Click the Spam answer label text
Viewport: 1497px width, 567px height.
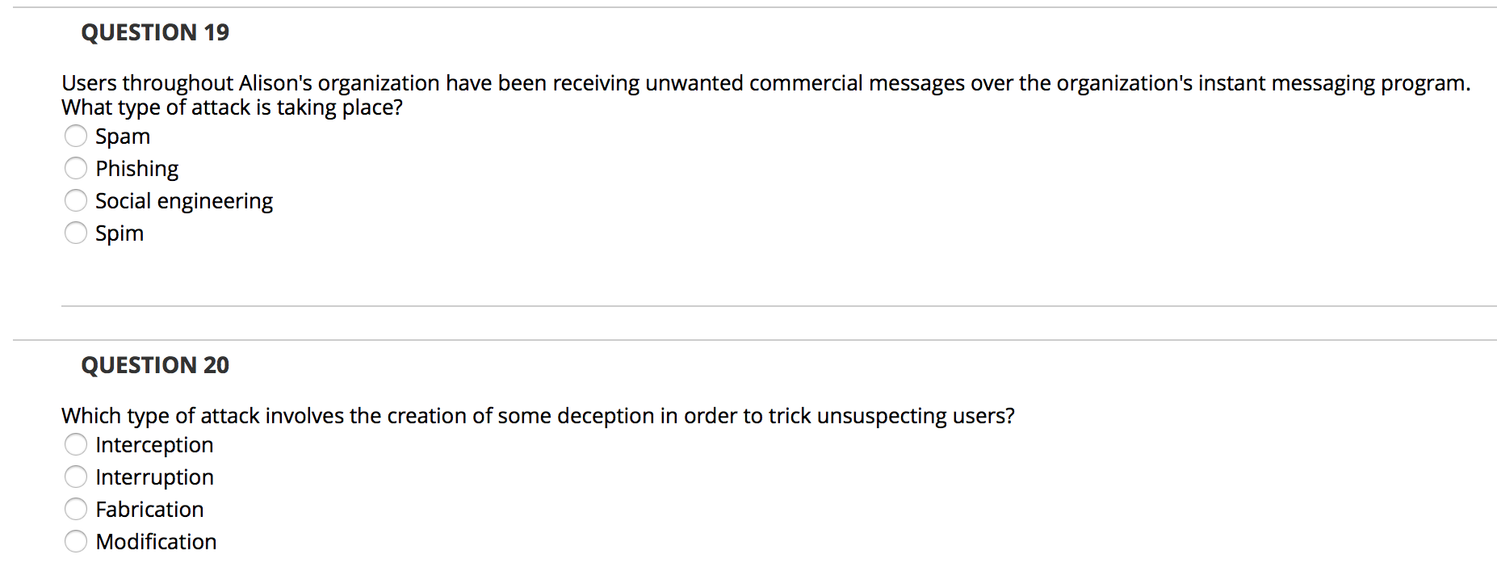[122, 136]
